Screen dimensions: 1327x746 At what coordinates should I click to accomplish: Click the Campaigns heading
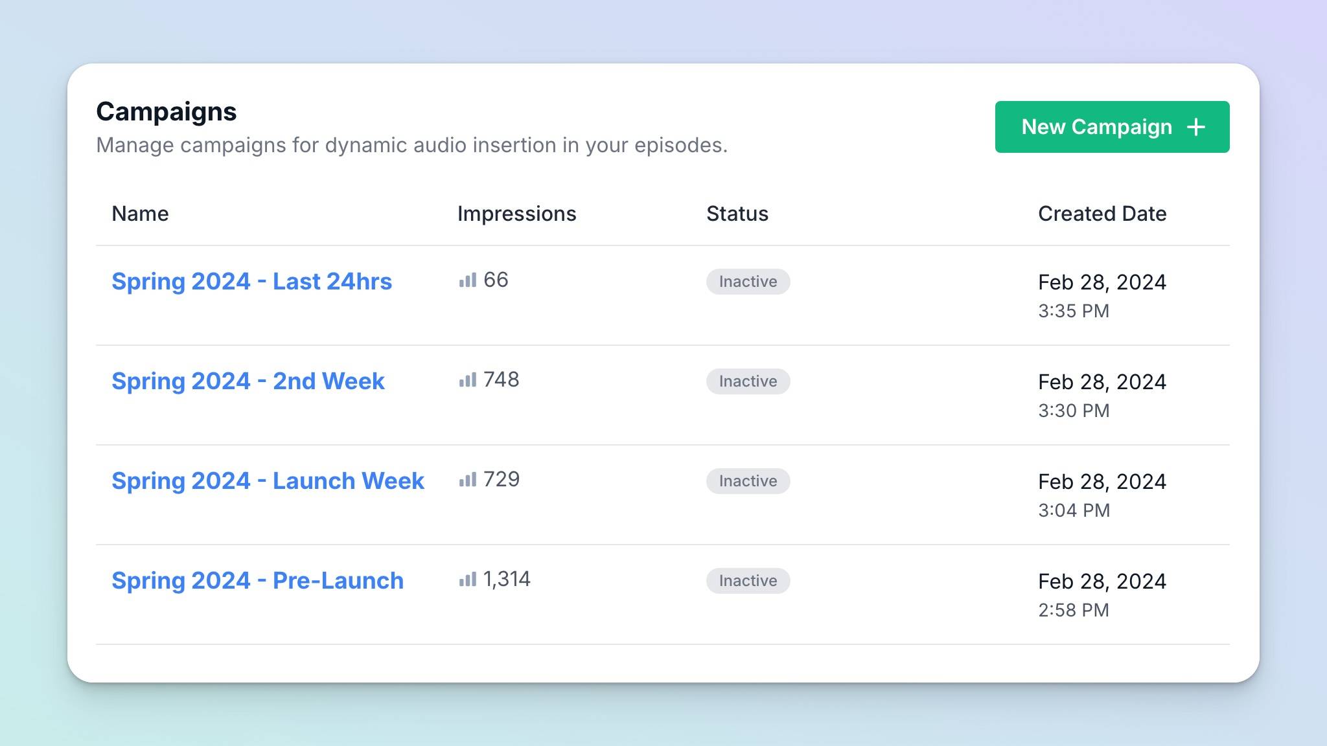pyautogui.click(x=167, y=111)
